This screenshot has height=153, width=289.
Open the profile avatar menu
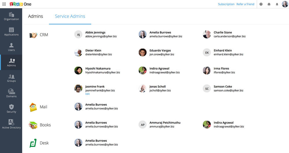point(285,4)
